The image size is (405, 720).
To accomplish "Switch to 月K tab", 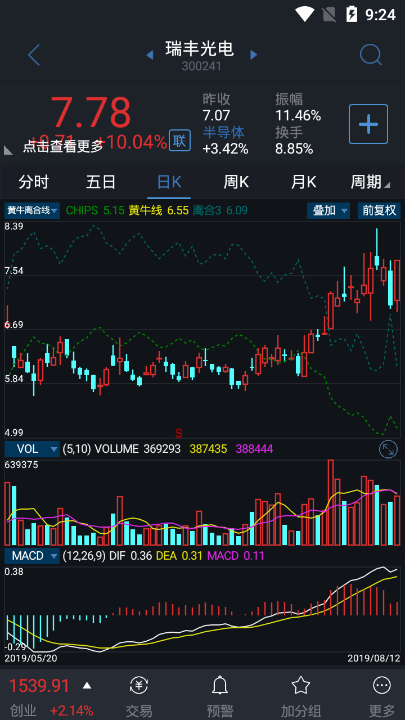I will (x=304, y=182).
